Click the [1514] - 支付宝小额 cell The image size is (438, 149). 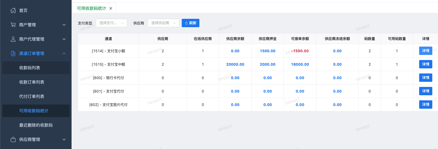[108, 51]
